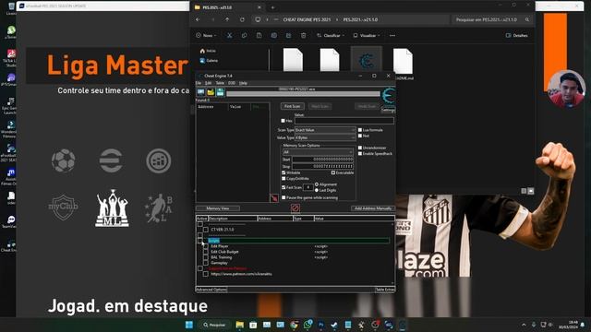Open the Table menu in Cheat Engine
This screenshot has height=332, width=591.
[x=220, y=83]
